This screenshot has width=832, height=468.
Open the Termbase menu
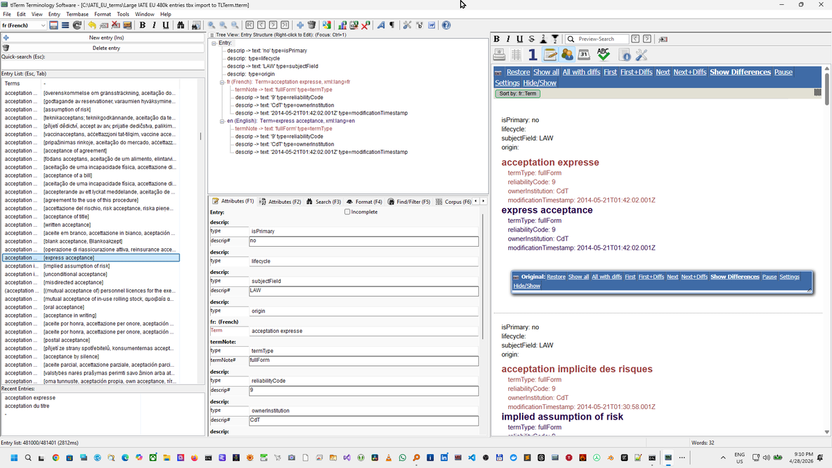pos(78,14)
